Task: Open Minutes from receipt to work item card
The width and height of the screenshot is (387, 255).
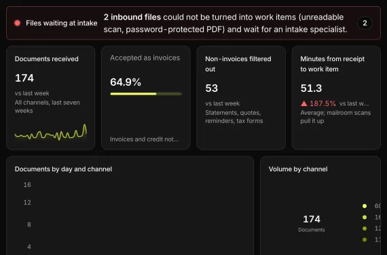Action: pos(336,98)
